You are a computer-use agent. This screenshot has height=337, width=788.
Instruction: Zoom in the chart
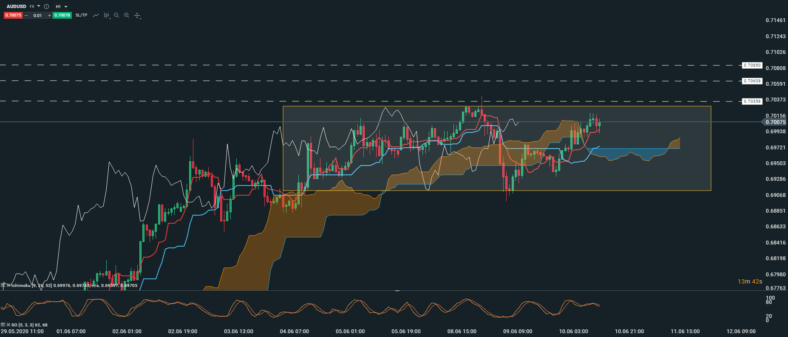pos(127,15)
